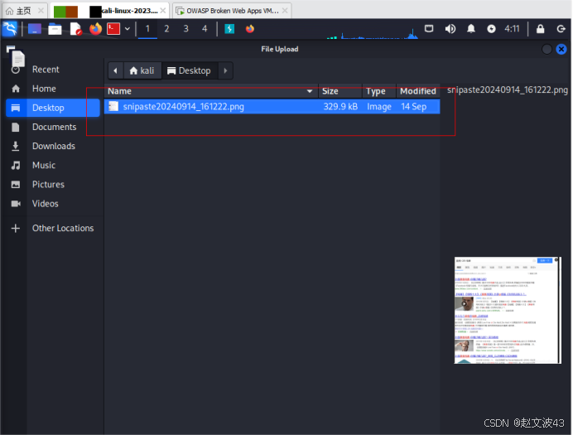573x435 pixels.
Task: Click the Downloads arrow sidebar icon
Action: pyautogui.click(x=16, y=146)
